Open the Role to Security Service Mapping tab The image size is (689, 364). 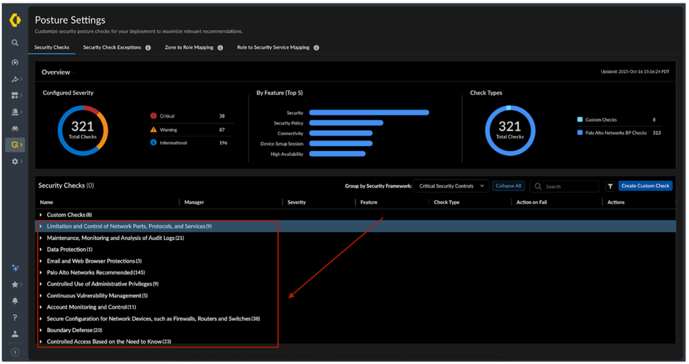273,48
